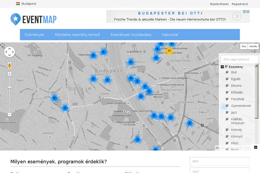Click the filter list scroll-up arrow
Viewport: 260px width, 173px height.
(x=257, y=66)
